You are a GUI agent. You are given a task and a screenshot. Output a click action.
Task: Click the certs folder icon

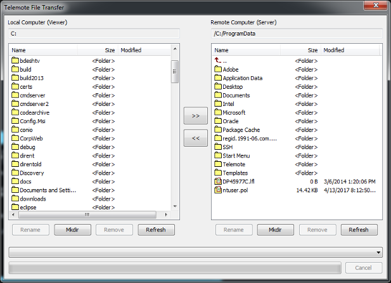pos(15,86)
